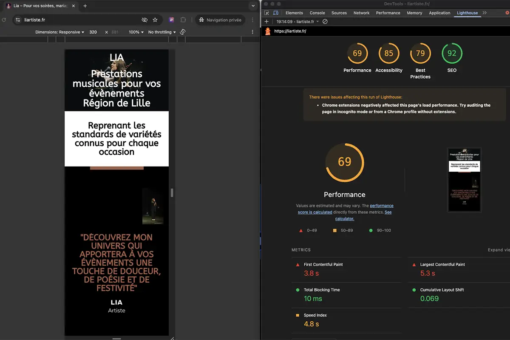Open a new browser tab
This screenshot has height=340, width=510.
coord(85,6)
